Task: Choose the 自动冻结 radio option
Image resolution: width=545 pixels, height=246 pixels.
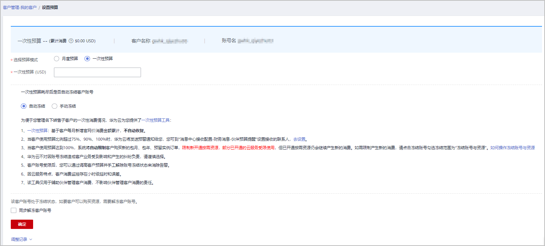Action: [24, 106]
